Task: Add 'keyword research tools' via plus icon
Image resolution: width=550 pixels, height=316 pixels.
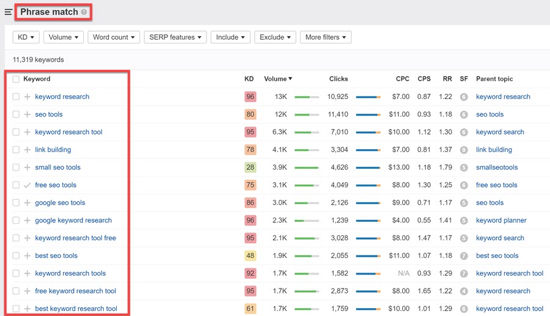Action: coord(27,273)
